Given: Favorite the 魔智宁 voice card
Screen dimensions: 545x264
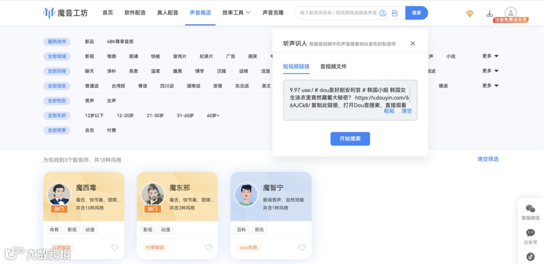Looking at the screenshot, I should [x=302, y=248].
